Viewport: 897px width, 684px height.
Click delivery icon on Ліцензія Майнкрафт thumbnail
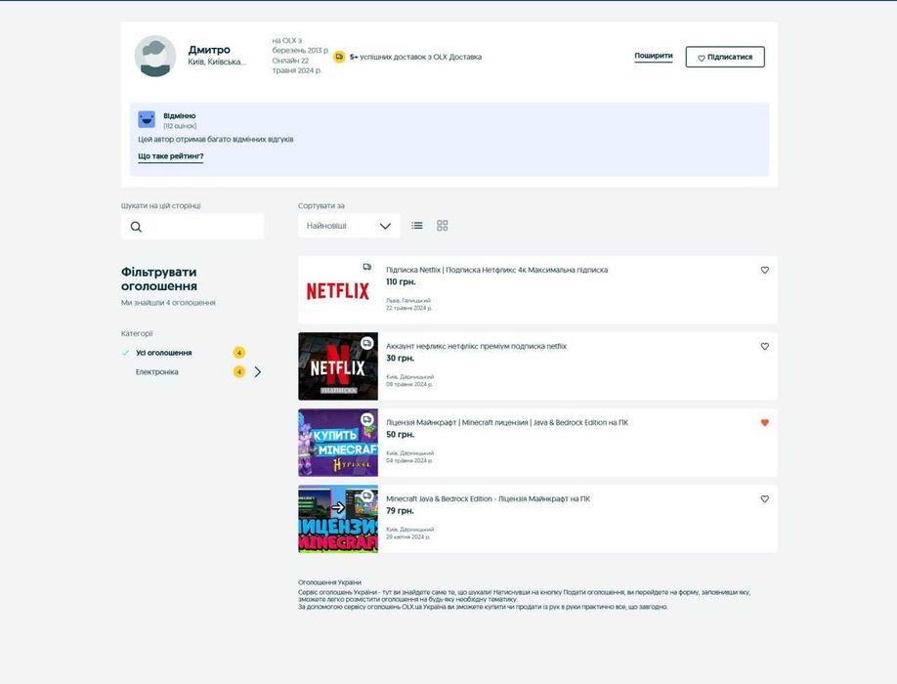click(x=366, y=419)
